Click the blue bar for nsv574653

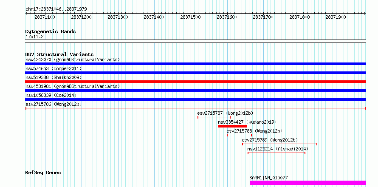195,73
